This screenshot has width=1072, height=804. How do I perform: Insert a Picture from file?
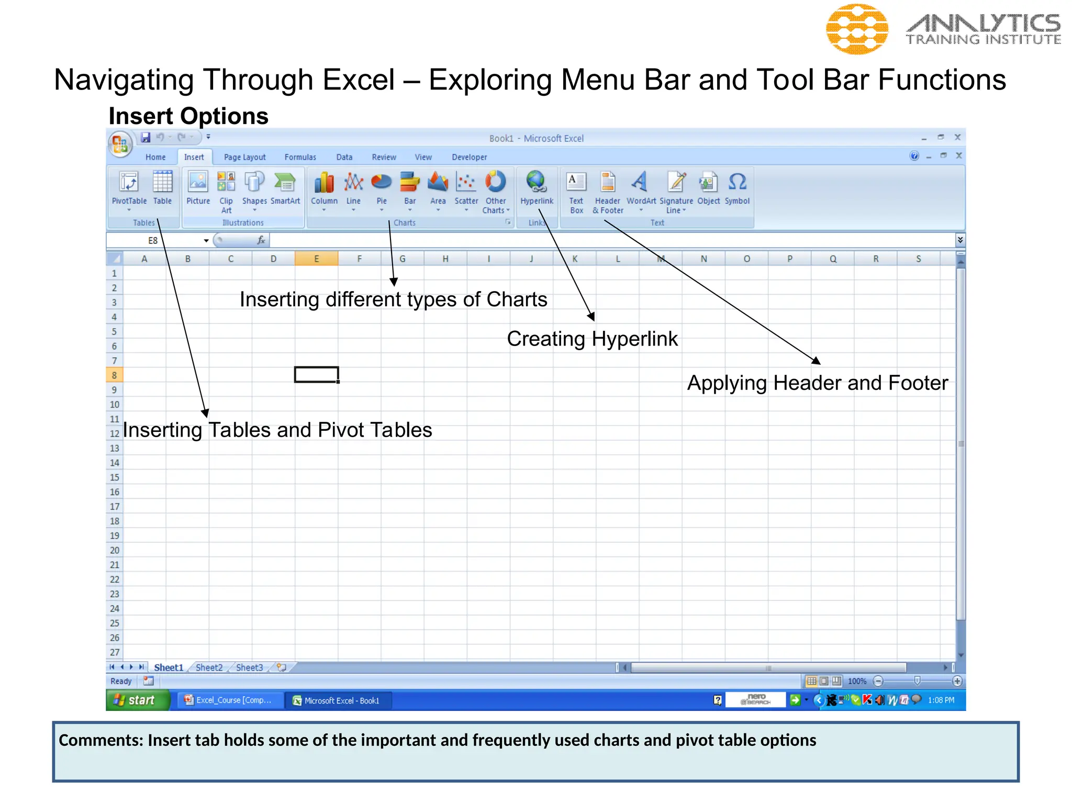point(198,188)
